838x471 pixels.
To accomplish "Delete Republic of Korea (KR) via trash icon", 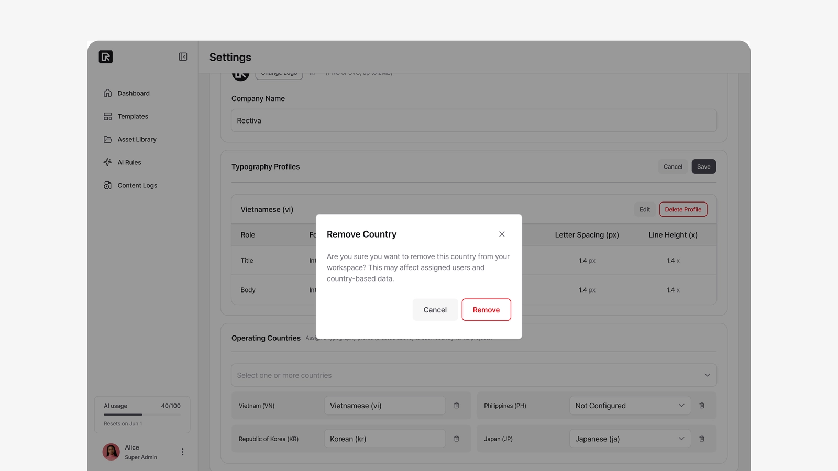I will (x=457, y=439).
